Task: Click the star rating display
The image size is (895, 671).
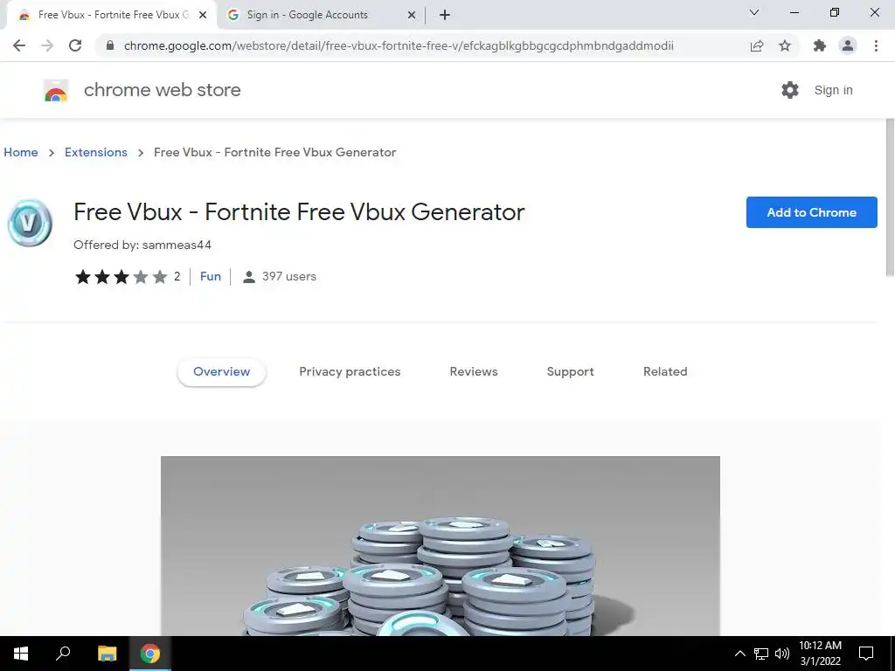Action: coord(121,277)
